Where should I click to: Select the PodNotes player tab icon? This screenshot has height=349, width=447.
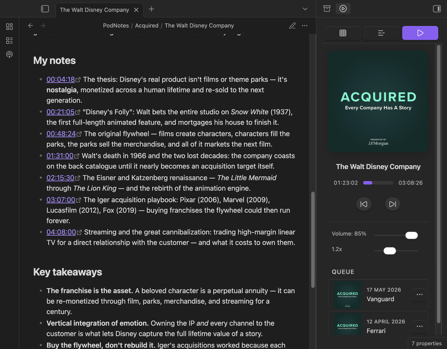coord(343,9)
